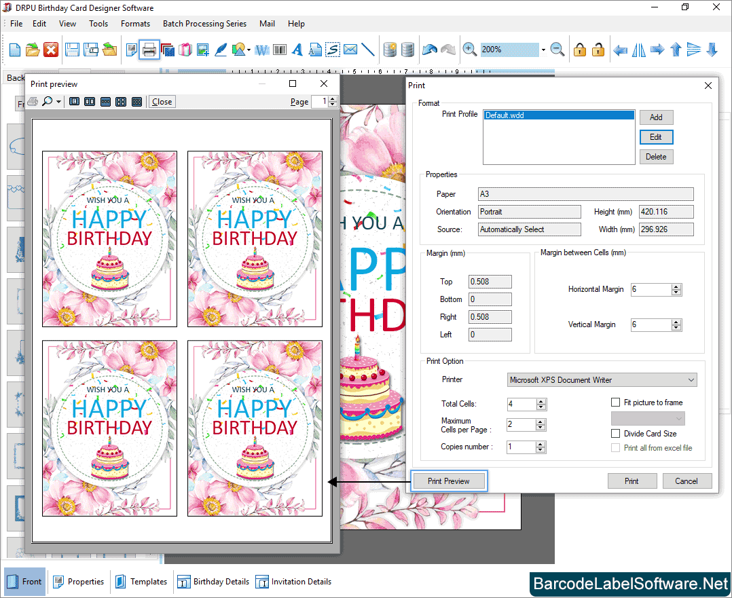The image size is (732, 598).
Task: Toggle the Divide Card Size checkbox
Action: coord(616,434)
